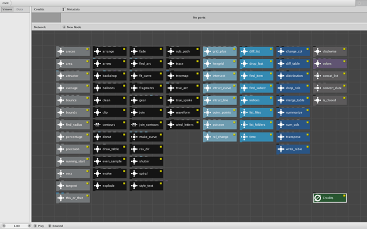Click the wind_letters node label
The width and height of the screenshot is (367, 229).
[x=185, y=125]
